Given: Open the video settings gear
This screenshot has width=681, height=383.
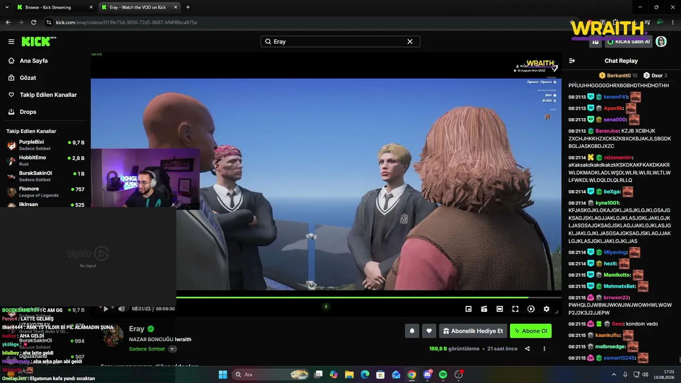Looking at the screenshot, I should point(546,309).
